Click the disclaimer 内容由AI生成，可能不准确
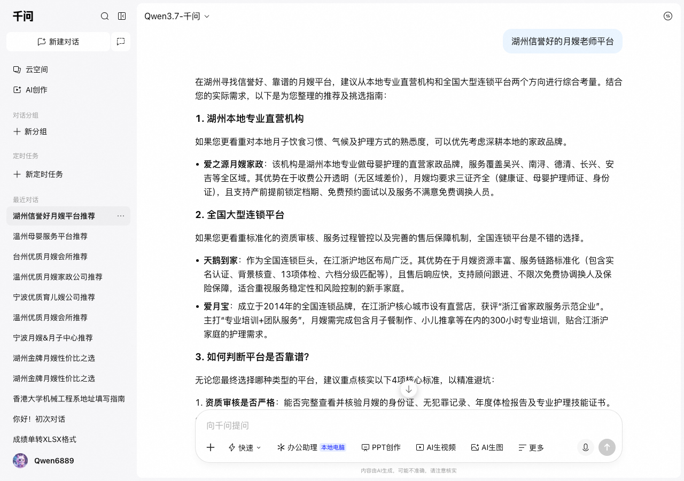The width and height of the screenshot is (684, 481). (x=409, y=471)
